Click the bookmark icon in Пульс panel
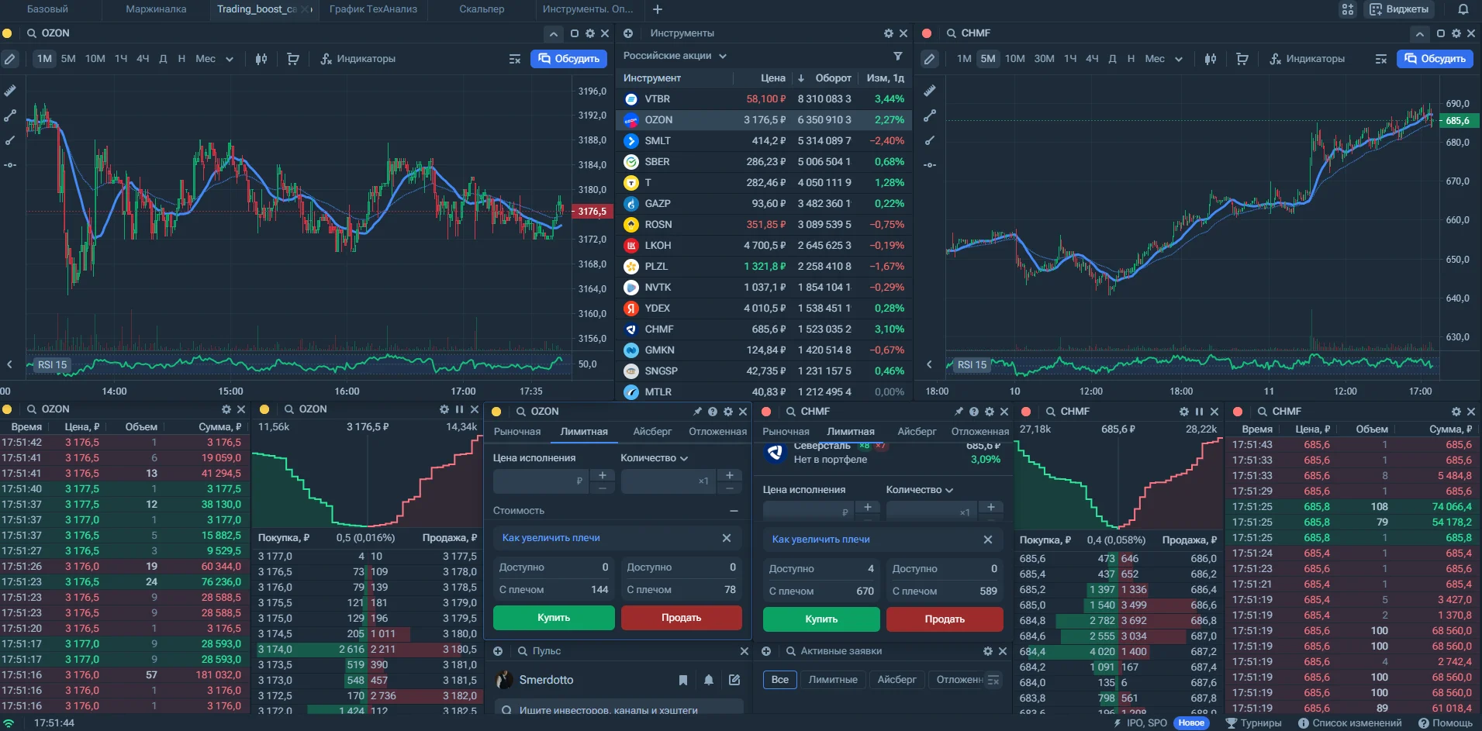 [x=683, y=680]
